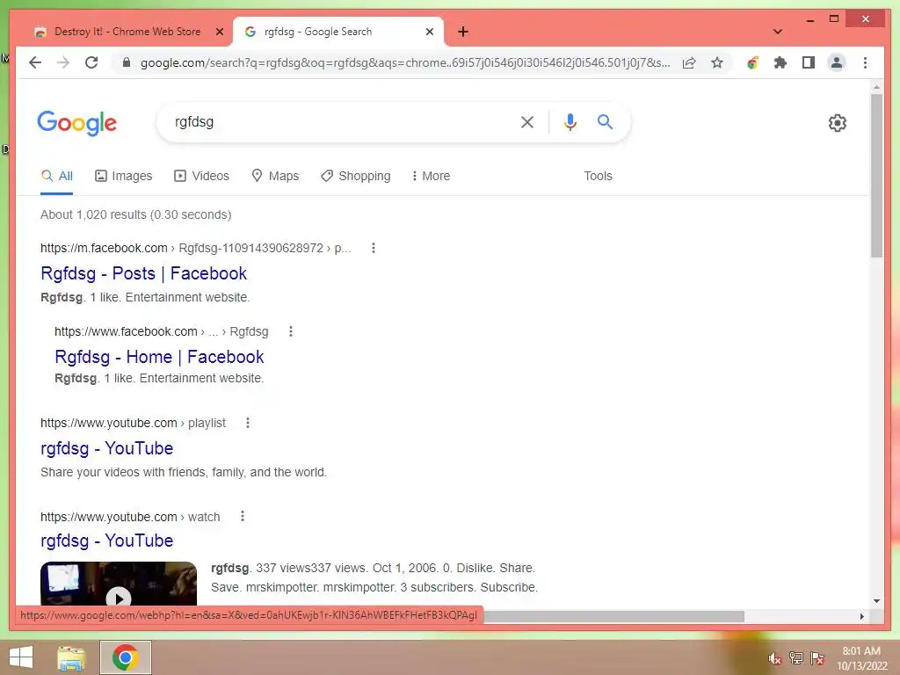Open the Extensions puzzle icon
The width and height of the screenshot is (900, 675).
[780, 62]
